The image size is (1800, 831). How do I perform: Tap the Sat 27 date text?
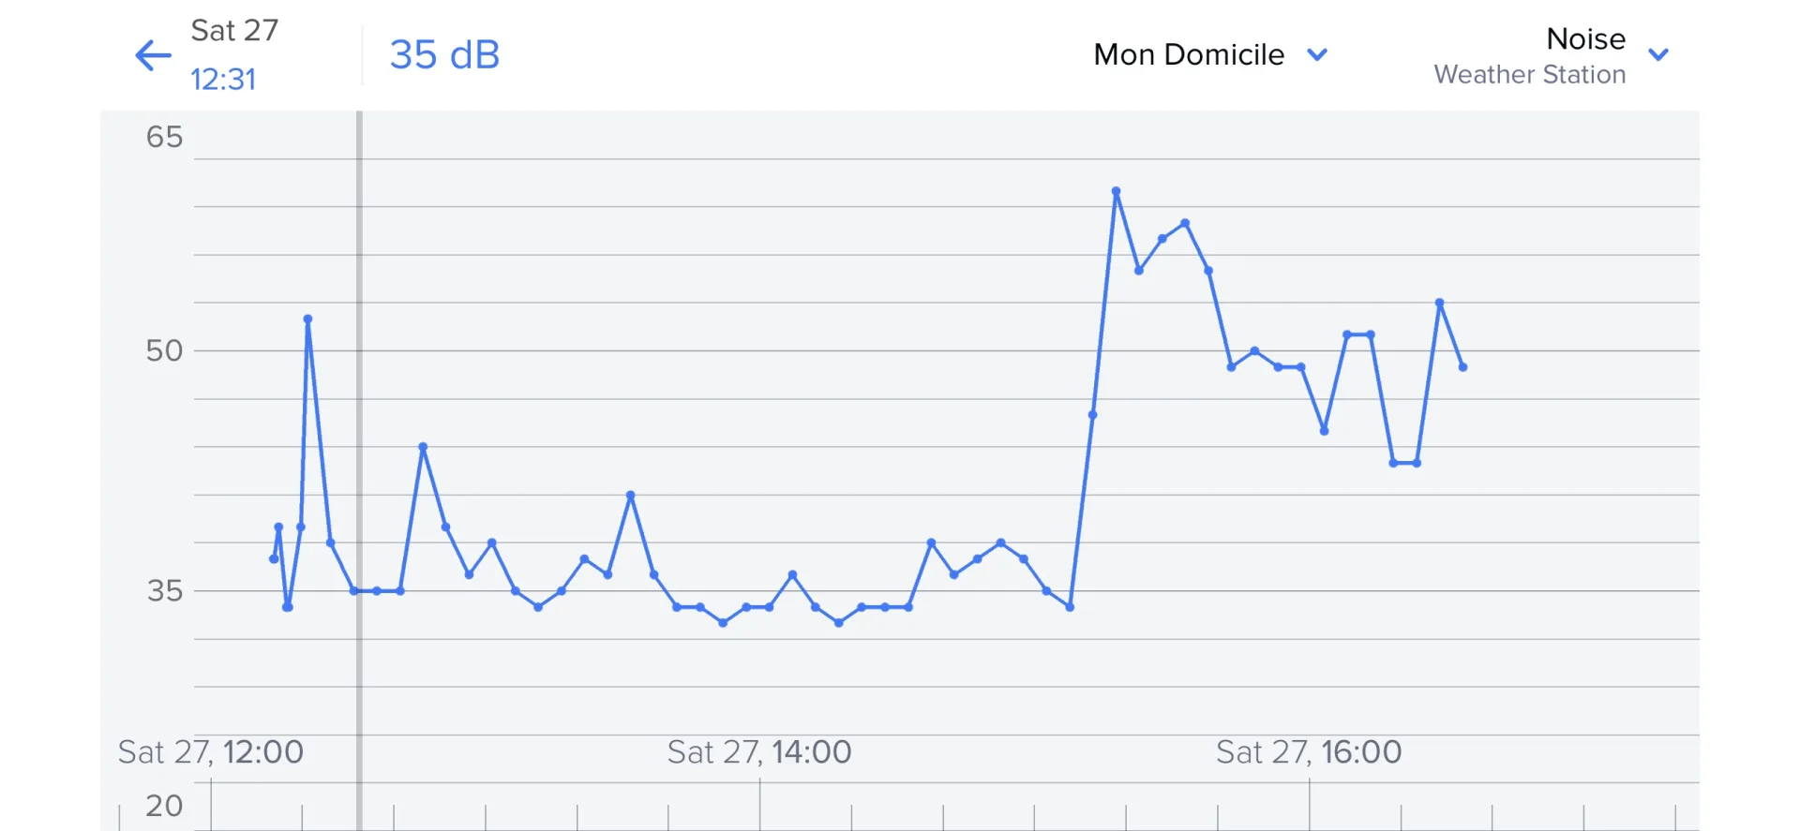click(234, 31)
